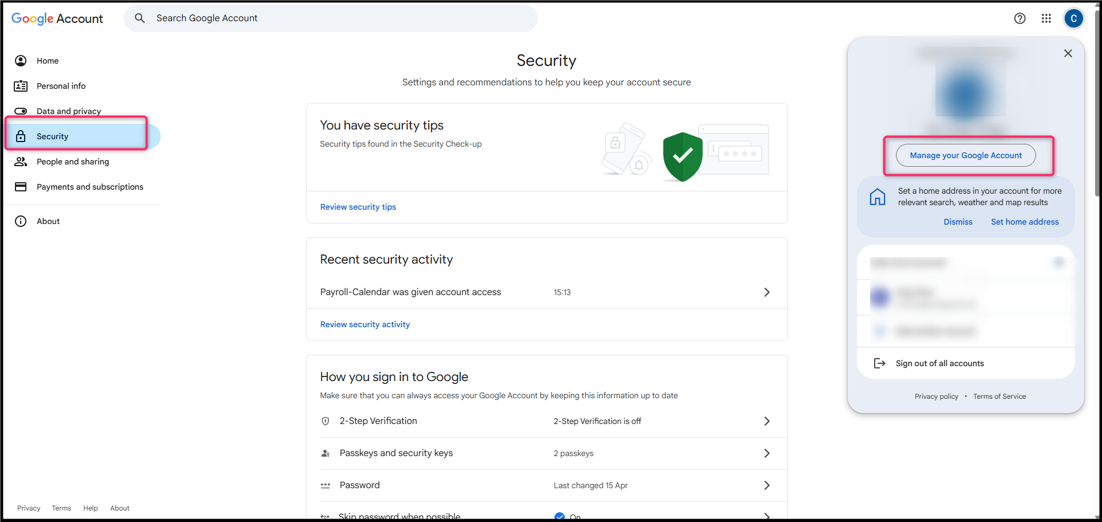Select the Security menu item
The image size is (1102, 522).
82,136
